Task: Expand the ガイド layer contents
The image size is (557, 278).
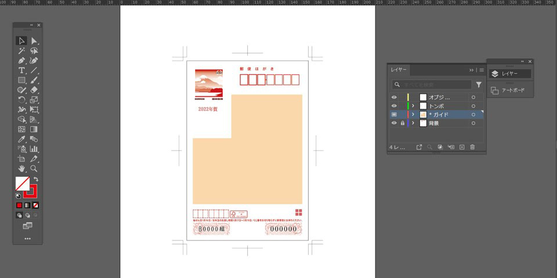Action: click(413, 115)
